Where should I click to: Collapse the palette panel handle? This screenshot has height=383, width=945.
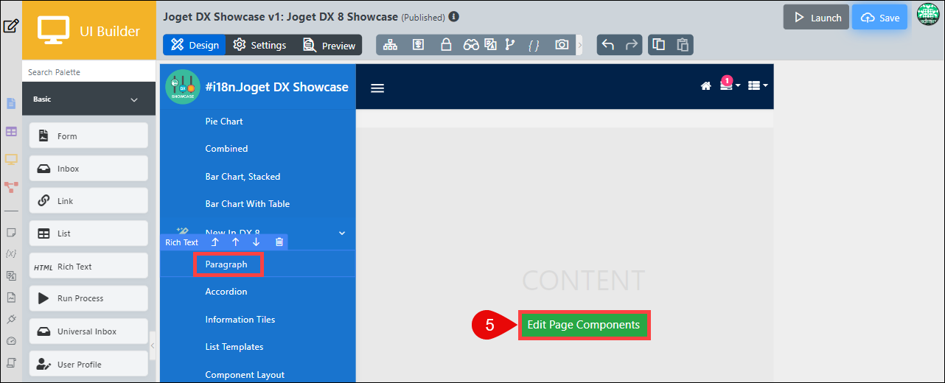152,345
